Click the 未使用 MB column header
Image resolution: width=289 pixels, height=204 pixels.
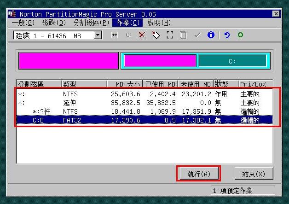point(196,84)
